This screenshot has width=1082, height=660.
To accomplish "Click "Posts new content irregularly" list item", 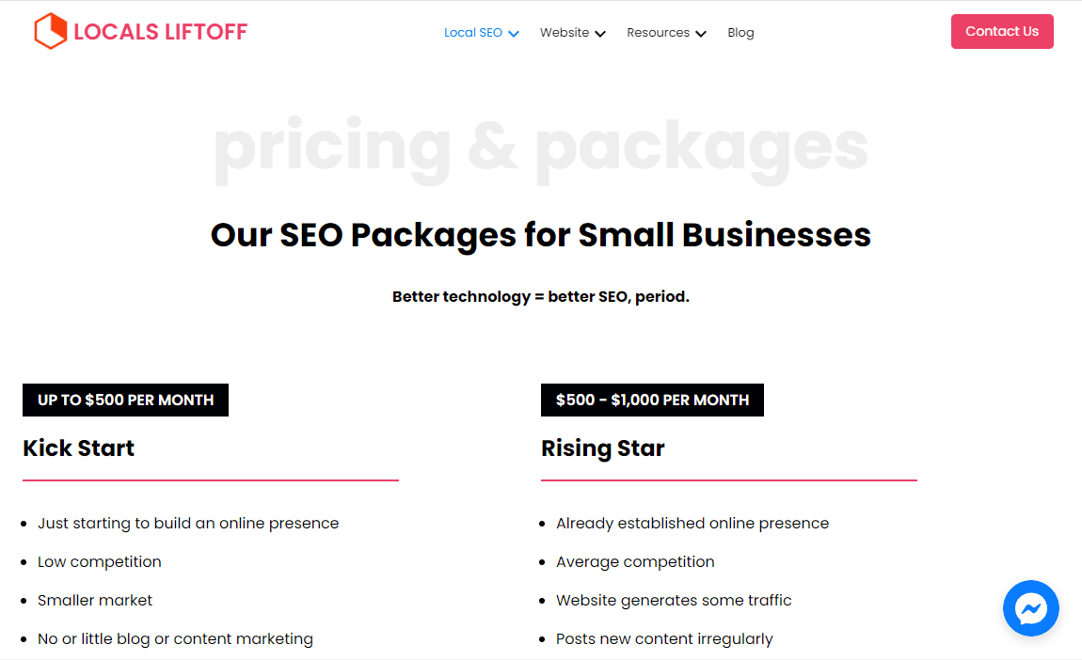I will (664, 639).
